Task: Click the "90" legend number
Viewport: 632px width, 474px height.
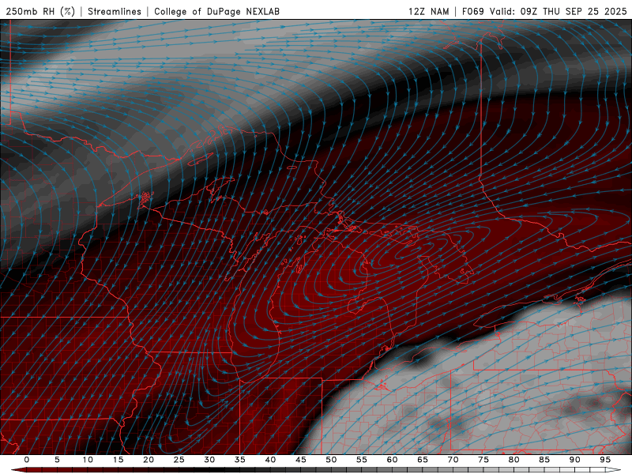Action: coord(574,460)
